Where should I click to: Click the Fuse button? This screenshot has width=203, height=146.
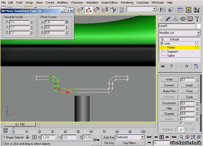coord(189,91)
